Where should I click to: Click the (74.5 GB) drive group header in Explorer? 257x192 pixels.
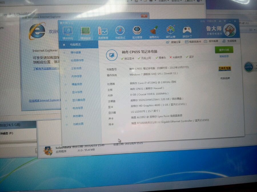point(18,125)
